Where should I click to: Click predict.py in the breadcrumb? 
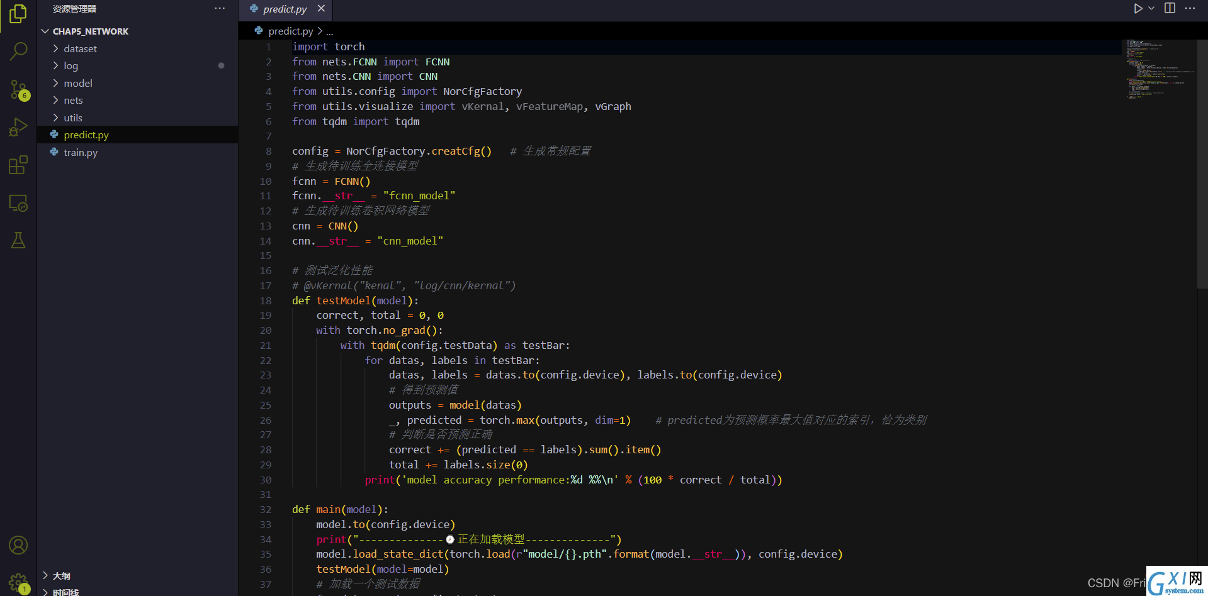tap(290, 31)
